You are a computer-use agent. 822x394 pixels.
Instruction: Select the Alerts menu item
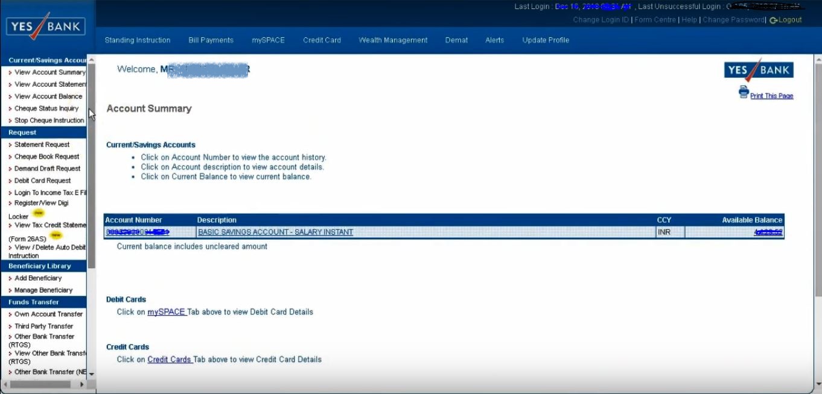coord(494,40)
